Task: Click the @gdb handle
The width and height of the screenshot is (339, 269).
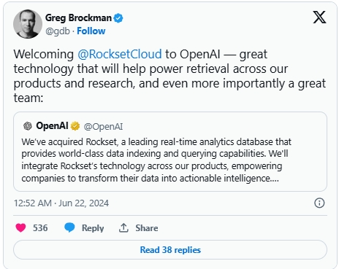Action: pyautogui.click(x=58, y=31)
